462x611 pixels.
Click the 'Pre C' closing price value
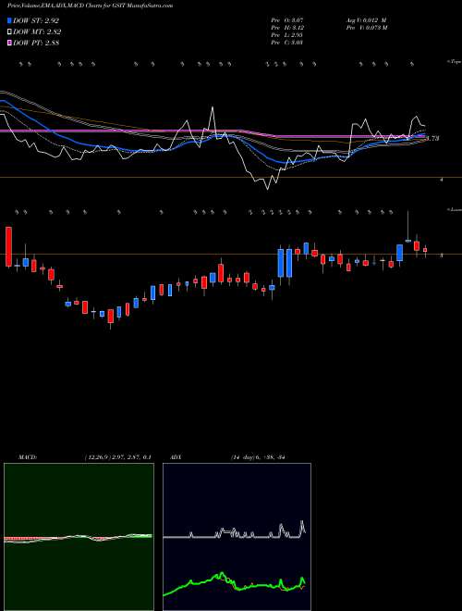coord(287,43)
